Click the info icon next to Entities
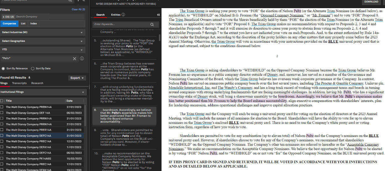Viewport: 385px width, 171px height. [123, 15]
